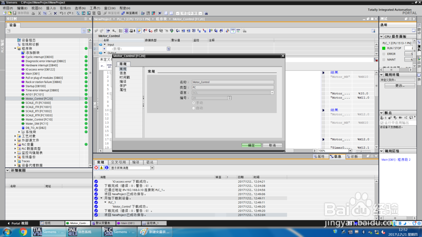Click the print icon in main toolbar
The width and height of the screenshot is (422, 237).
pyautogui.click(x=33, y=13)
